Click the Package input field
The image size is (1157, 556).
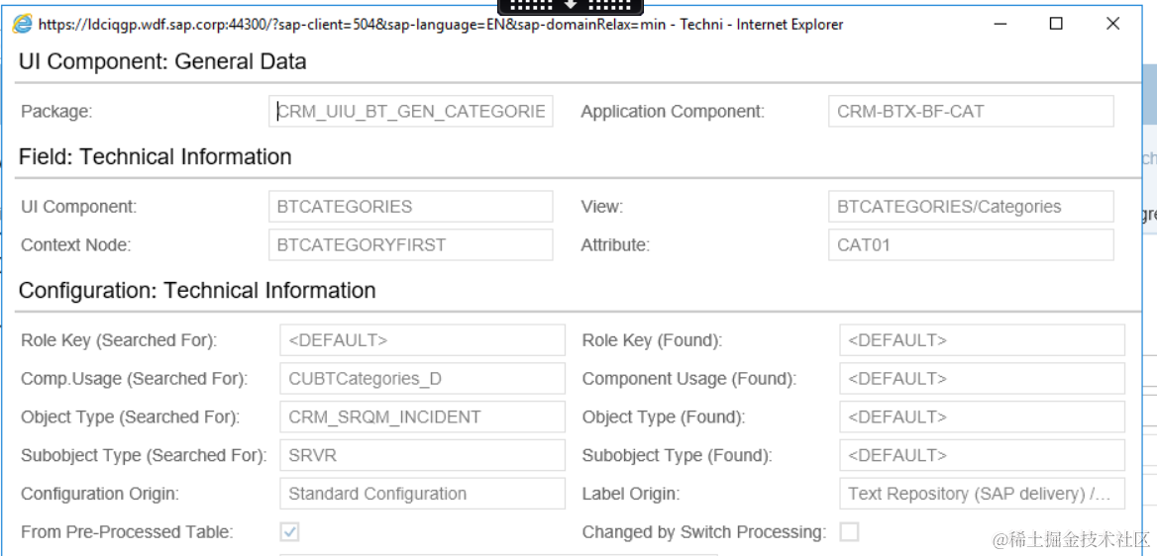[411, 112]
